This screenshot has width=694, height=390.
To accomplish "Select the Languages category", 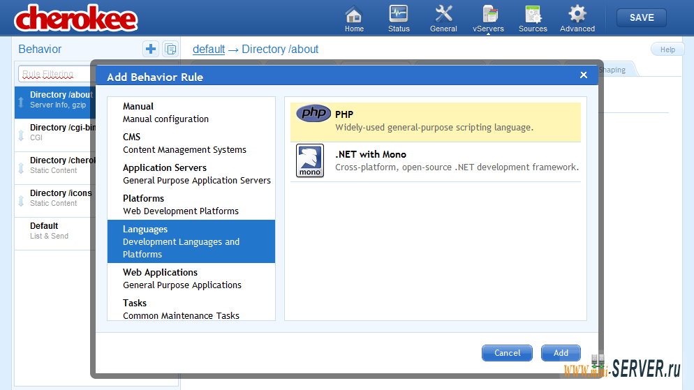I will [x=191, y=241].
